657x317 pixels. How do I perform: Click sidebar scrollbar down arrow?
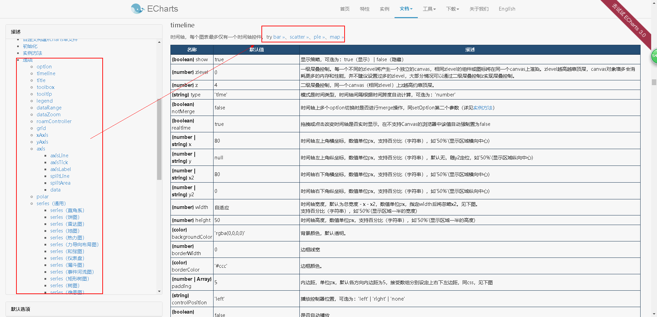[x=159, y=291]
